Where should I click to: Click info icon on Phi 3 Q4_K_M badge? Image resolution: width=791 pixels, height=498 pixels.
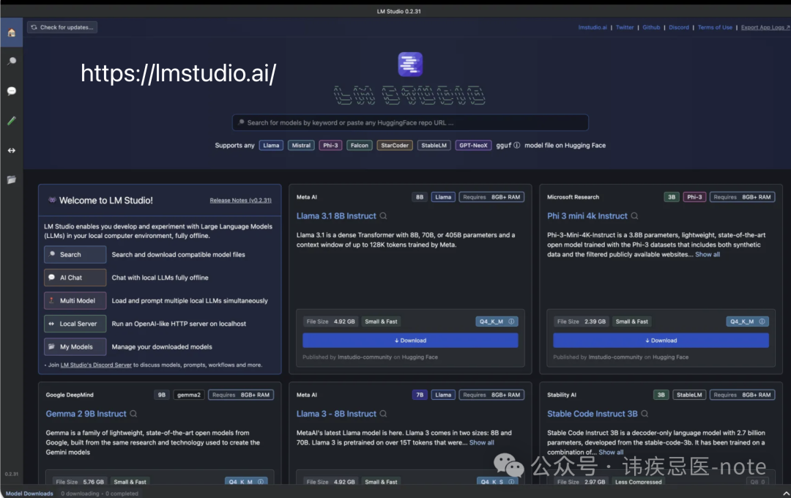[x=762, y=322]
